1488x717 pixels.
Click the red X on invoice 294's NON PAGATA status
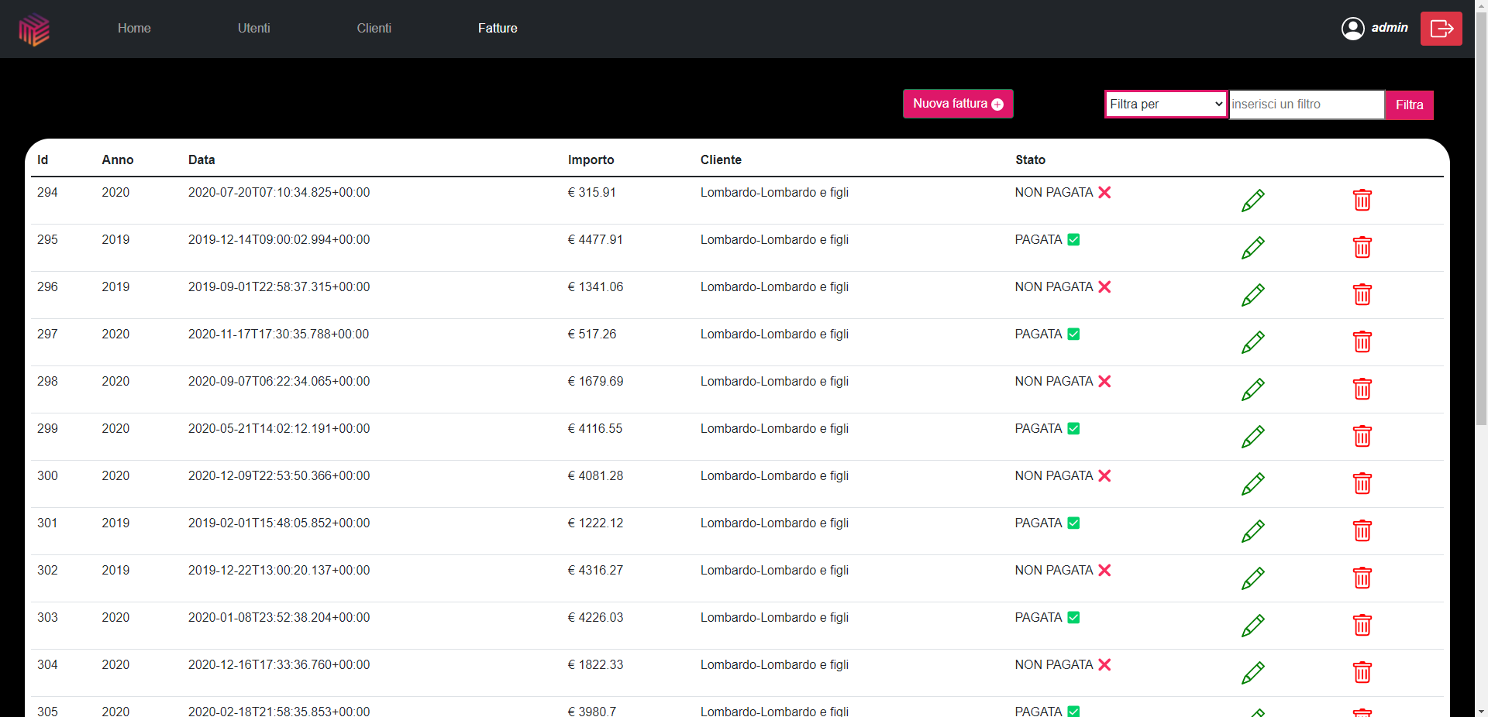point(1104,192)
